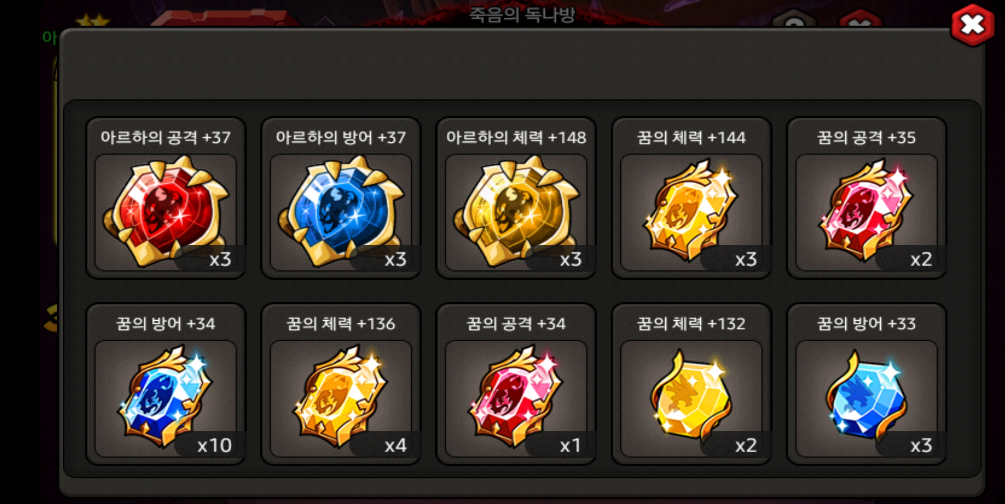Click the x4 quantity badge
The height and width of the screenshot is (504, 1005).
click(396, 445)
